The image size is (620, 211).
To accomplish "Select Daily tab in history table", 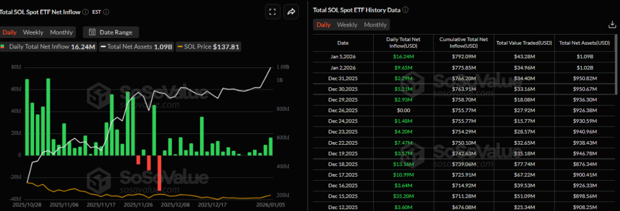I will (x=323, y=25).
